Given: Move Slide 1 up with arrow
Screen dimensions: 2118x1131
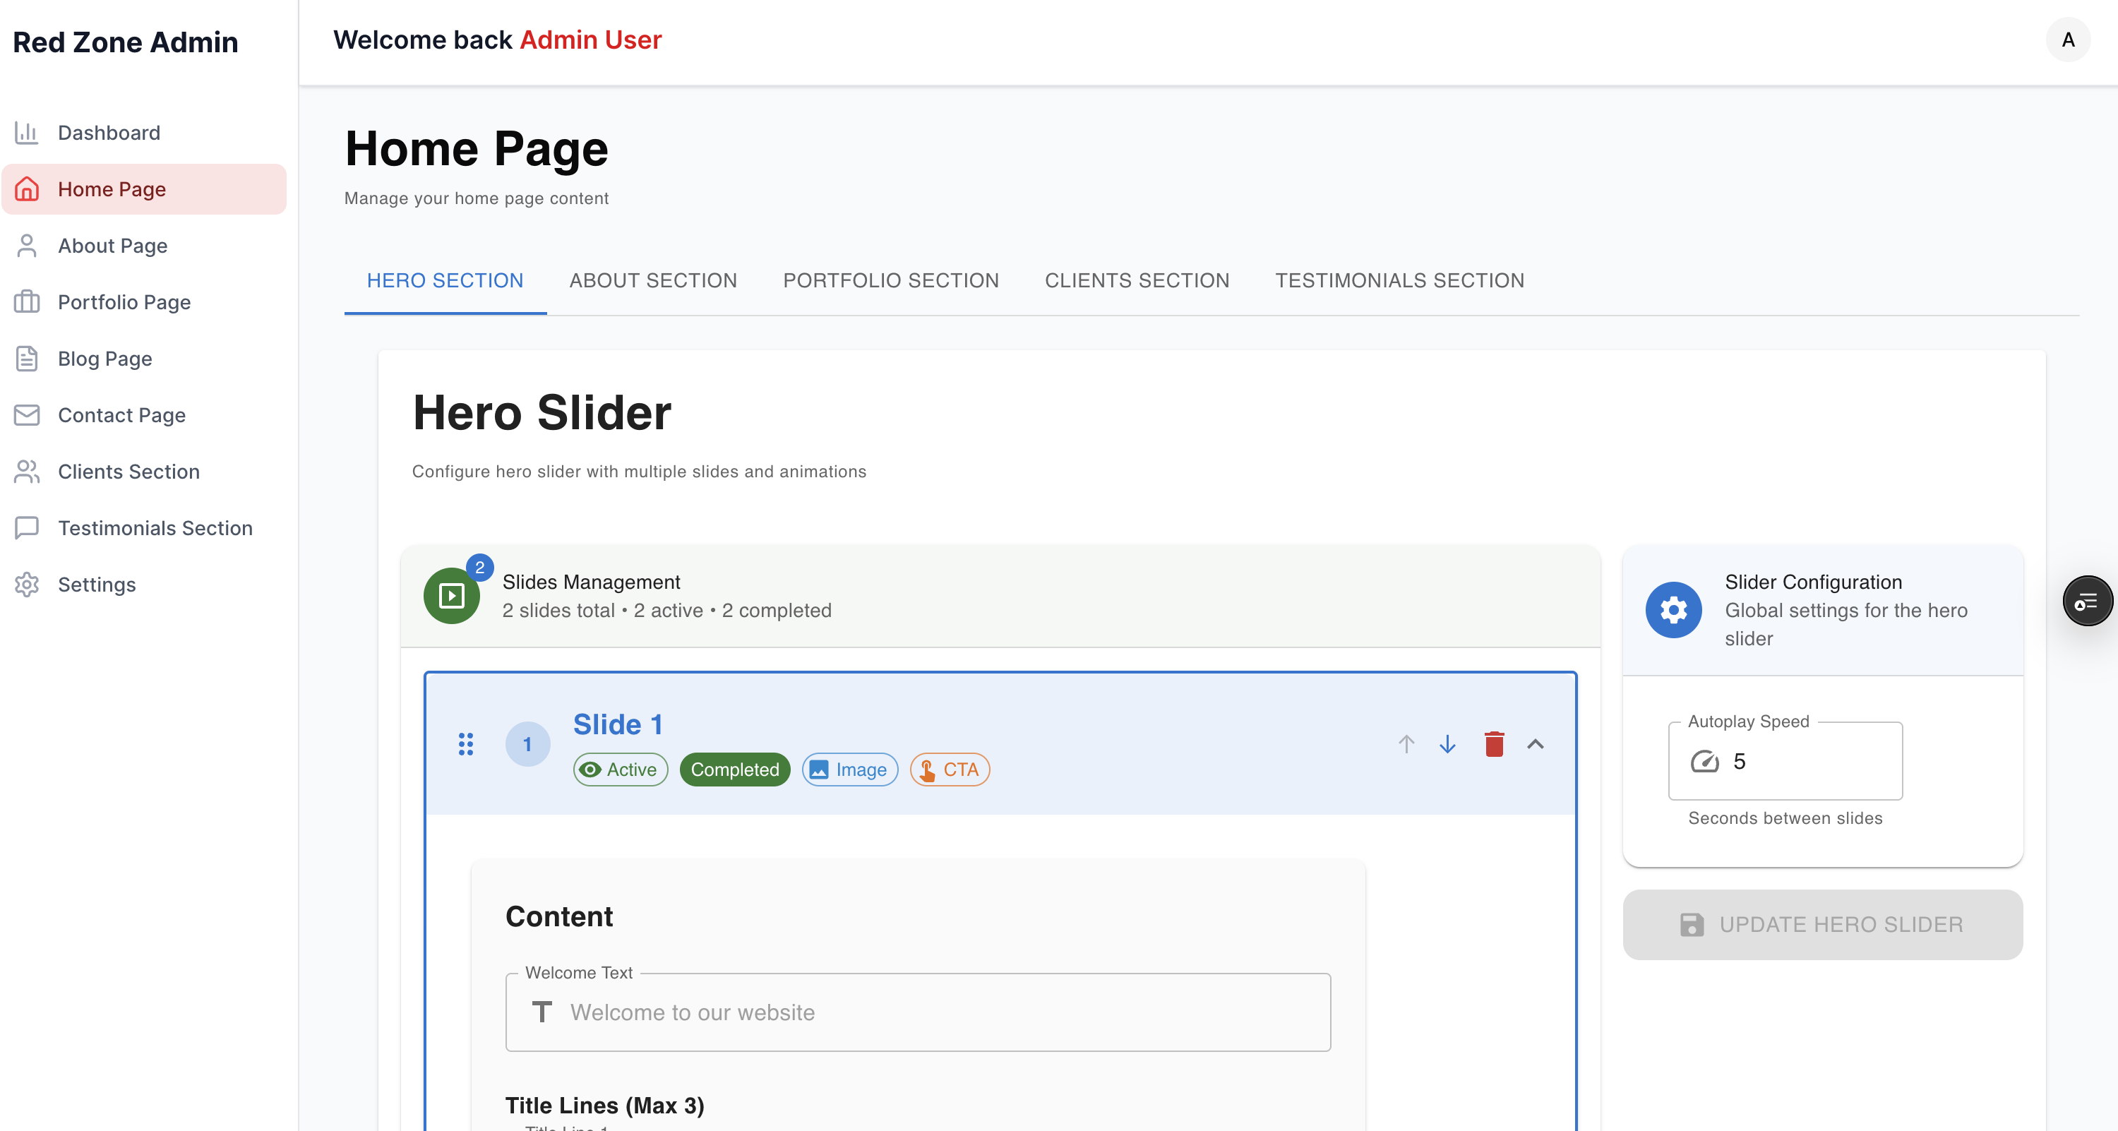Looking at the screenshot, I should pos(1406,744).
